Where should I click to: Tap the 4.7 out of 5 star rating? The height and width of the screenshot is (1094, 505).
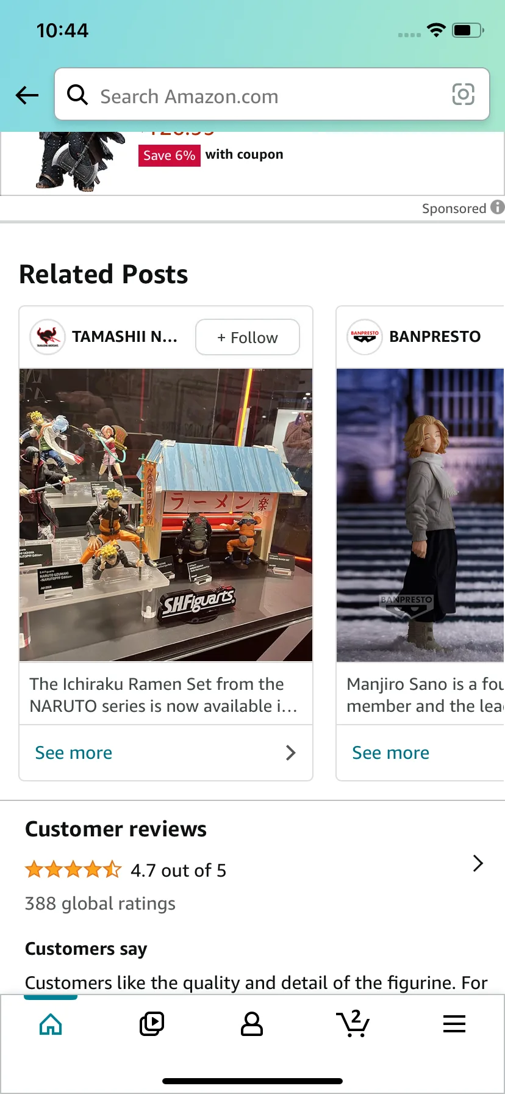tap(126, 869)
